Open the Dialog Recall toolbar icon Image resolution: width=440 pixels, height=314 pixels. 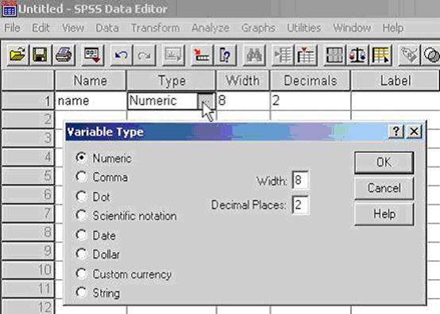pyautogui.click(x=93, y=55)
